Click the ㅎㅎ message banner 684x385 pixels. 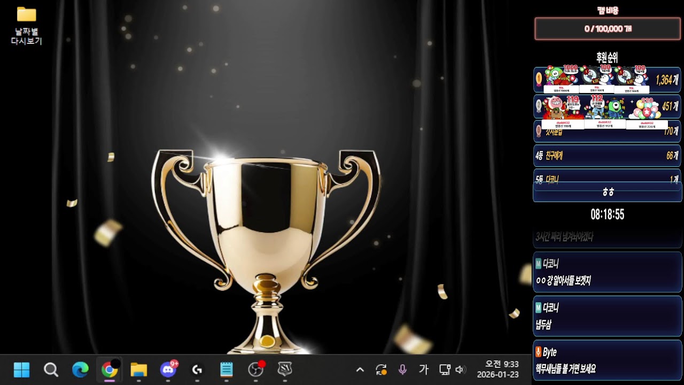[608, 192]
